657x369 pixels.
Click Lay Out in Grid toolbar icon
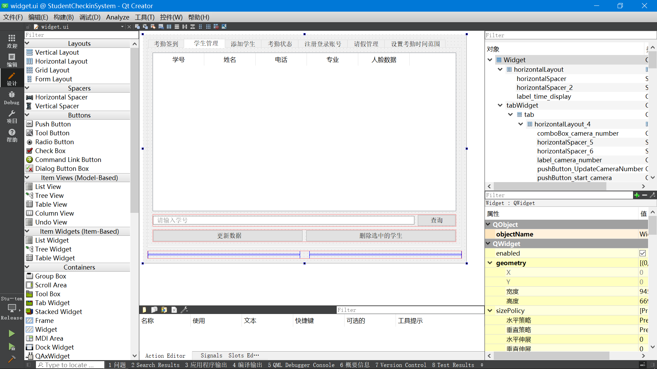tap(208, 27)
